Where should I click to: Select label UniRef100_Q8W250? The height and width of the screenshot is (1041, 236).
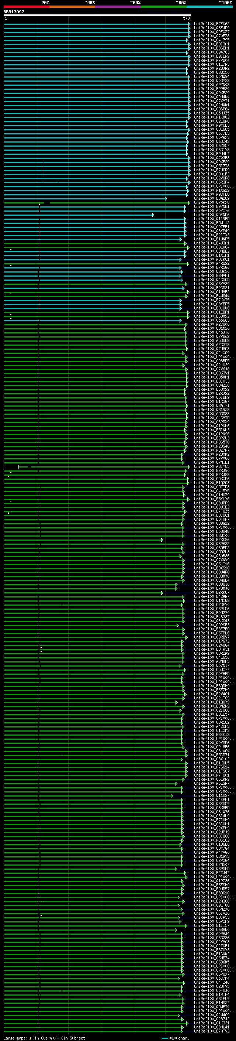point(212,73)
